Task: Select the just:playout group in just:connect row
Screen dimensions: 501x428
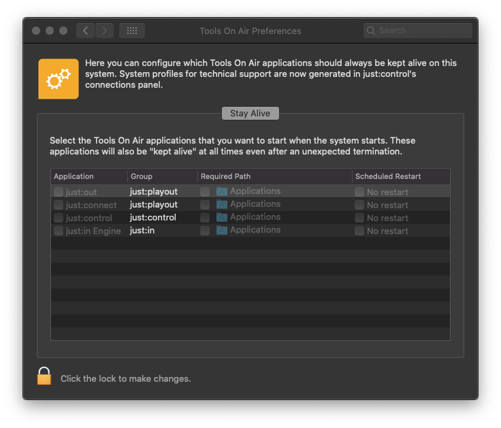Action: (154, 204)
